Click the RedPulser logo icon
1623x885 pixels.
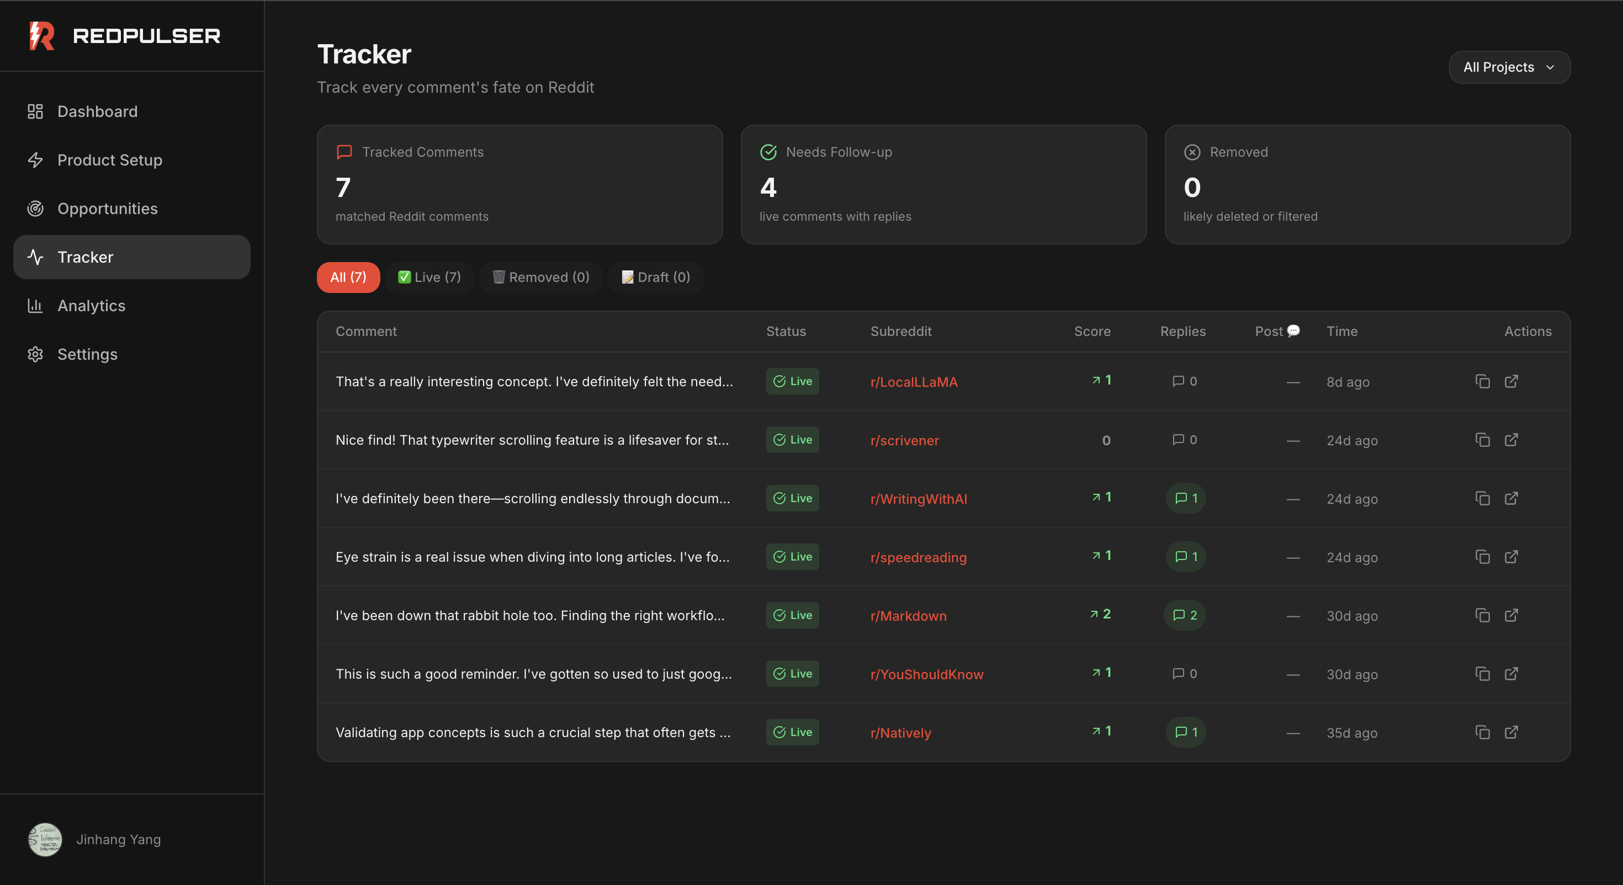click(41, 36)
